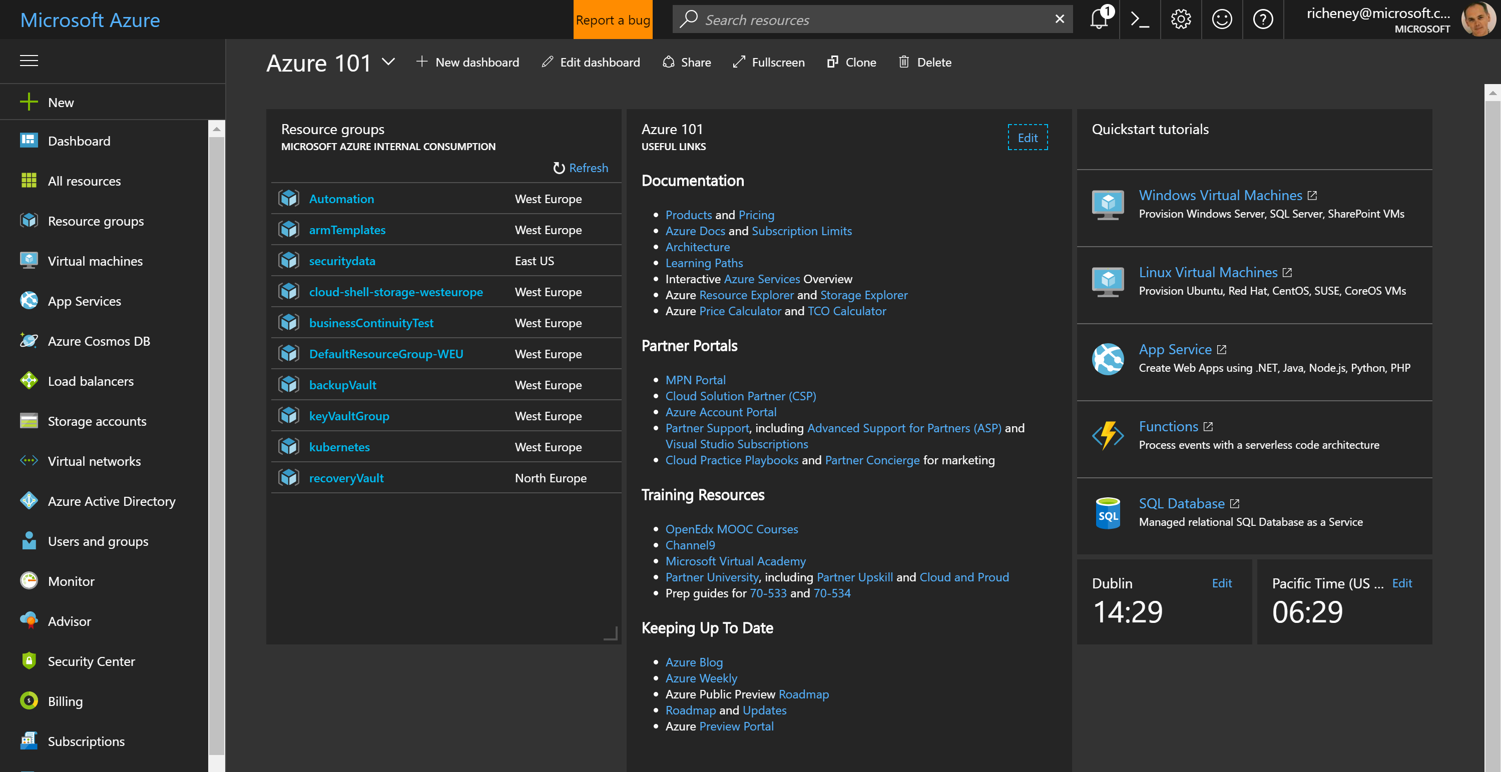Open the kubernetes resource group
This screenshot has width=1501, height=772.
pyautogui.click(x=339, y=447)
